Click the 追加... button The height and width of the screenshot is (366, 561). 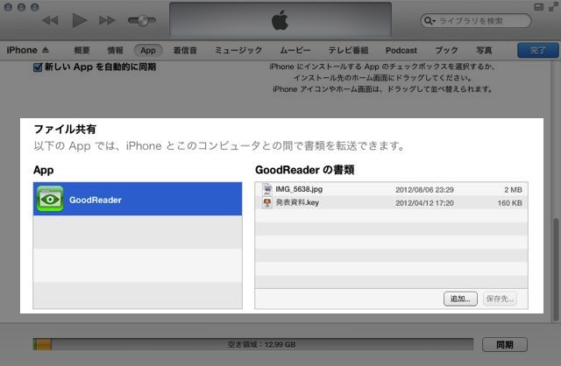pos(460,299)
